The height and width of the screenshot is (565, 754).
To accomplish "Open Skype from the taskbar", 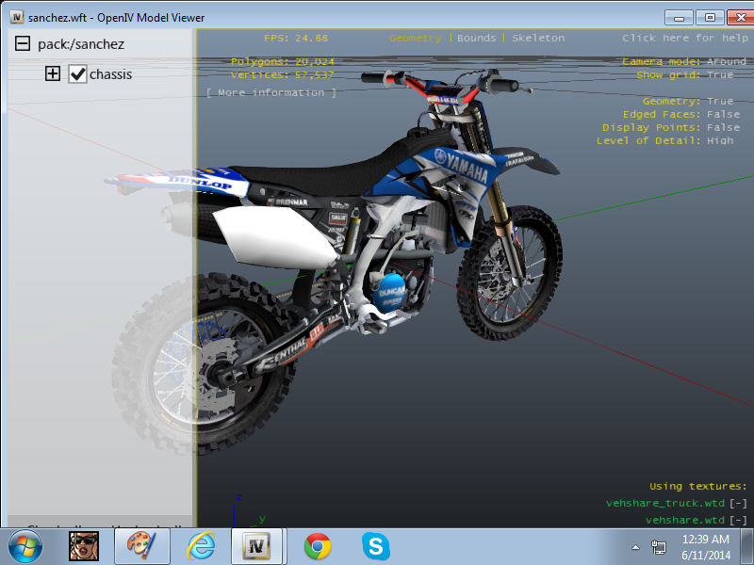I will (x=375, y=546).
